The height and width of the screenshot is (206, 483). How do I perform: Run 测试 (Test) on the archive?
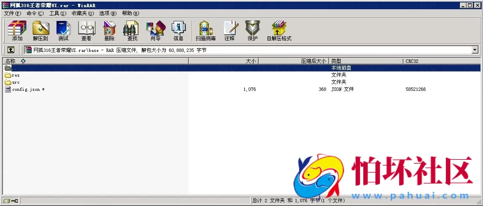[63, 31]
